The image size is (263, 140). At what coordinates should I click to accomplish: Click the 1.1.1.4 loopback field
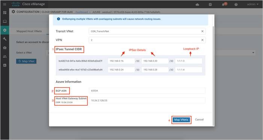pyautogui.click(x=189, y=70)
